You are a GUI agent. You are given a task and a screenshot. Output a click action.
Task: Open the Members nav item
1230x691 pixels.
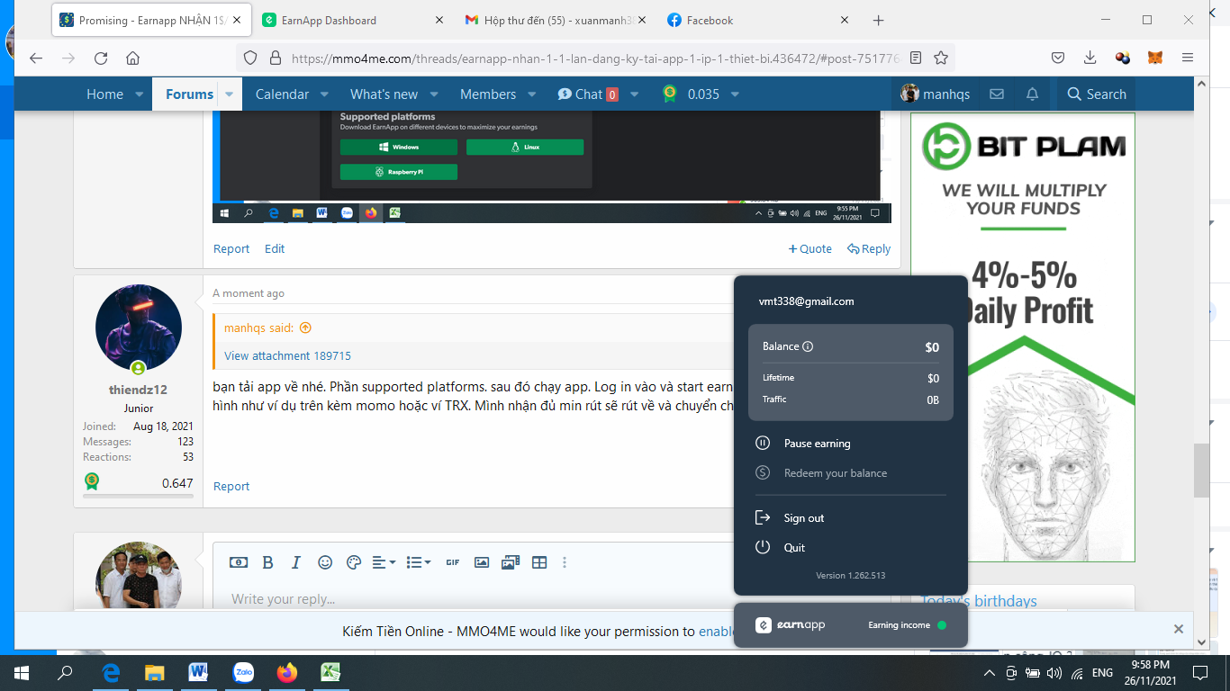tap(488, 94)
